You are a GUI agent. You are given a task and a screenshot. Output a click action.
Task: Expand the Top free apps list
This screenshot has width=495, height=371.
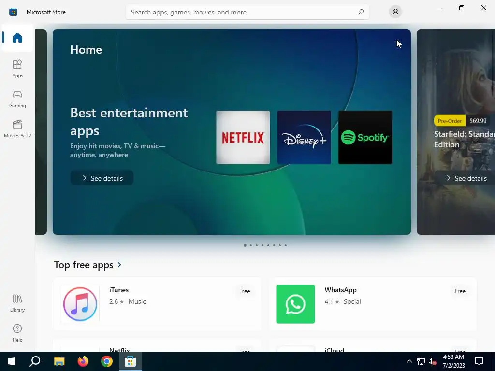[x=119, y=265]
